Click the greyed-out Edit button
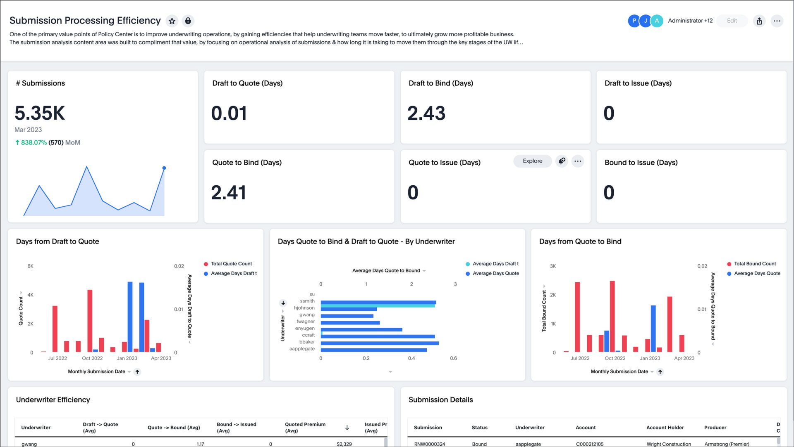Viewport: 794px width, 447px height. 732,21
